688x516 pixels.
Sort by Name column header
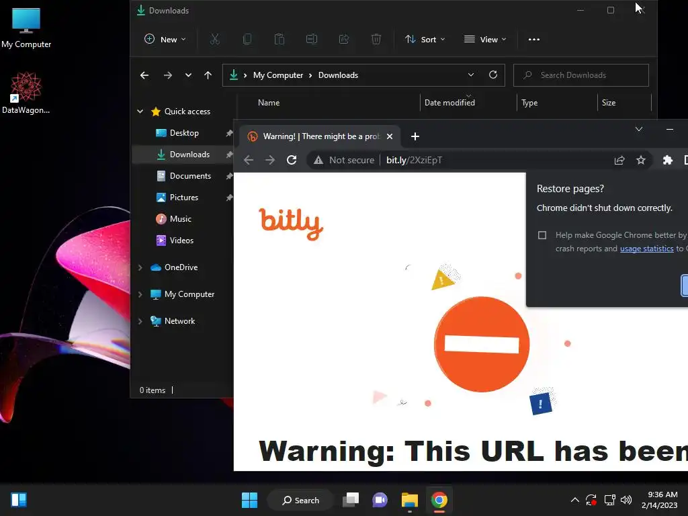tap(269, 103)
